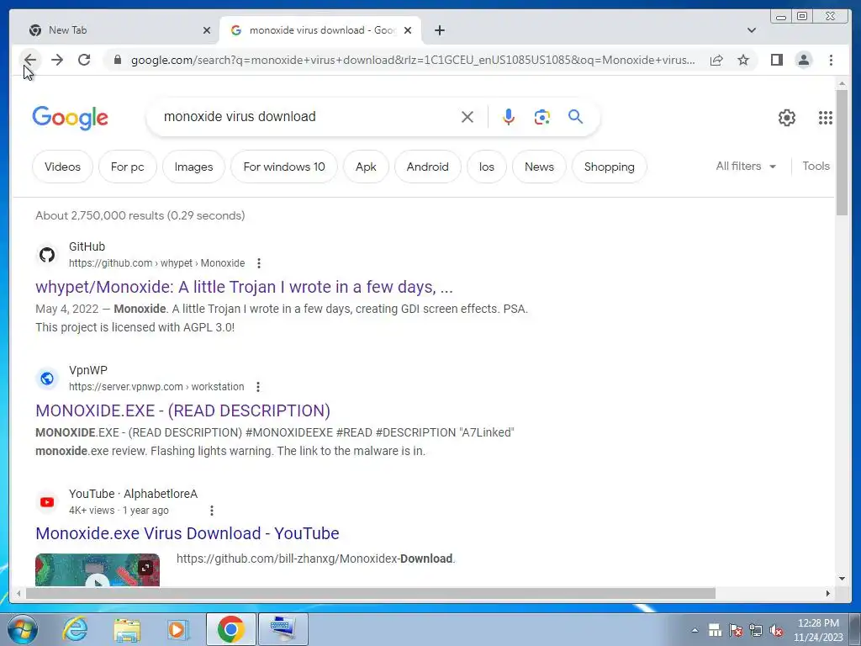The height and width of the screenshot is (646, 861).
Task: Open Chrome's side panel
Action: (x=776, y=60)
